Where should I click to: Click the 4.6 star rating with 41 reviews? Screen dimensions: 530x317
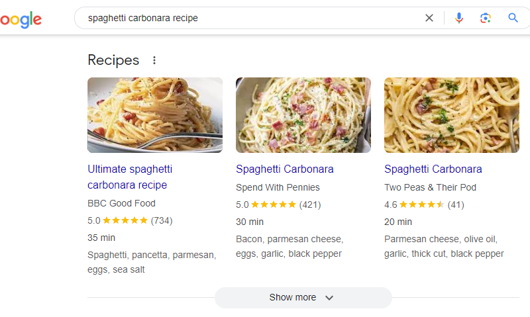[x=422, y=204]
